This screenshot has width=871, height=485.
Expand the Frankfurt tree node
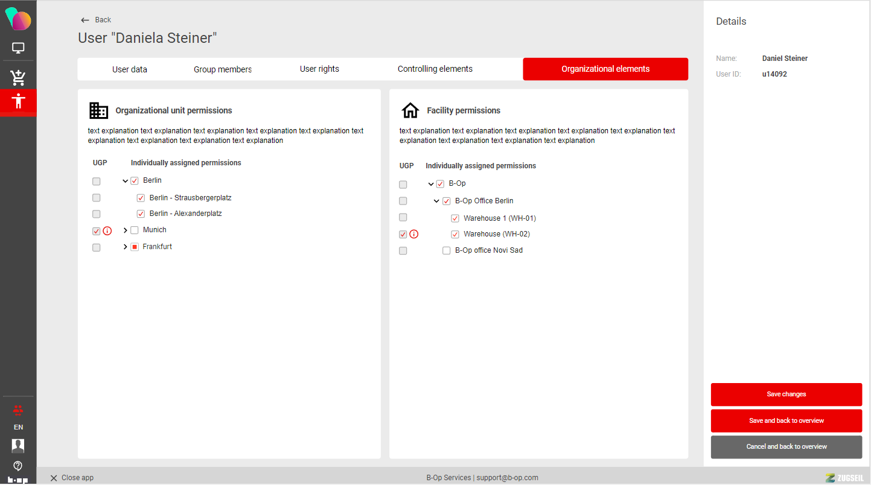pos(126,247)
